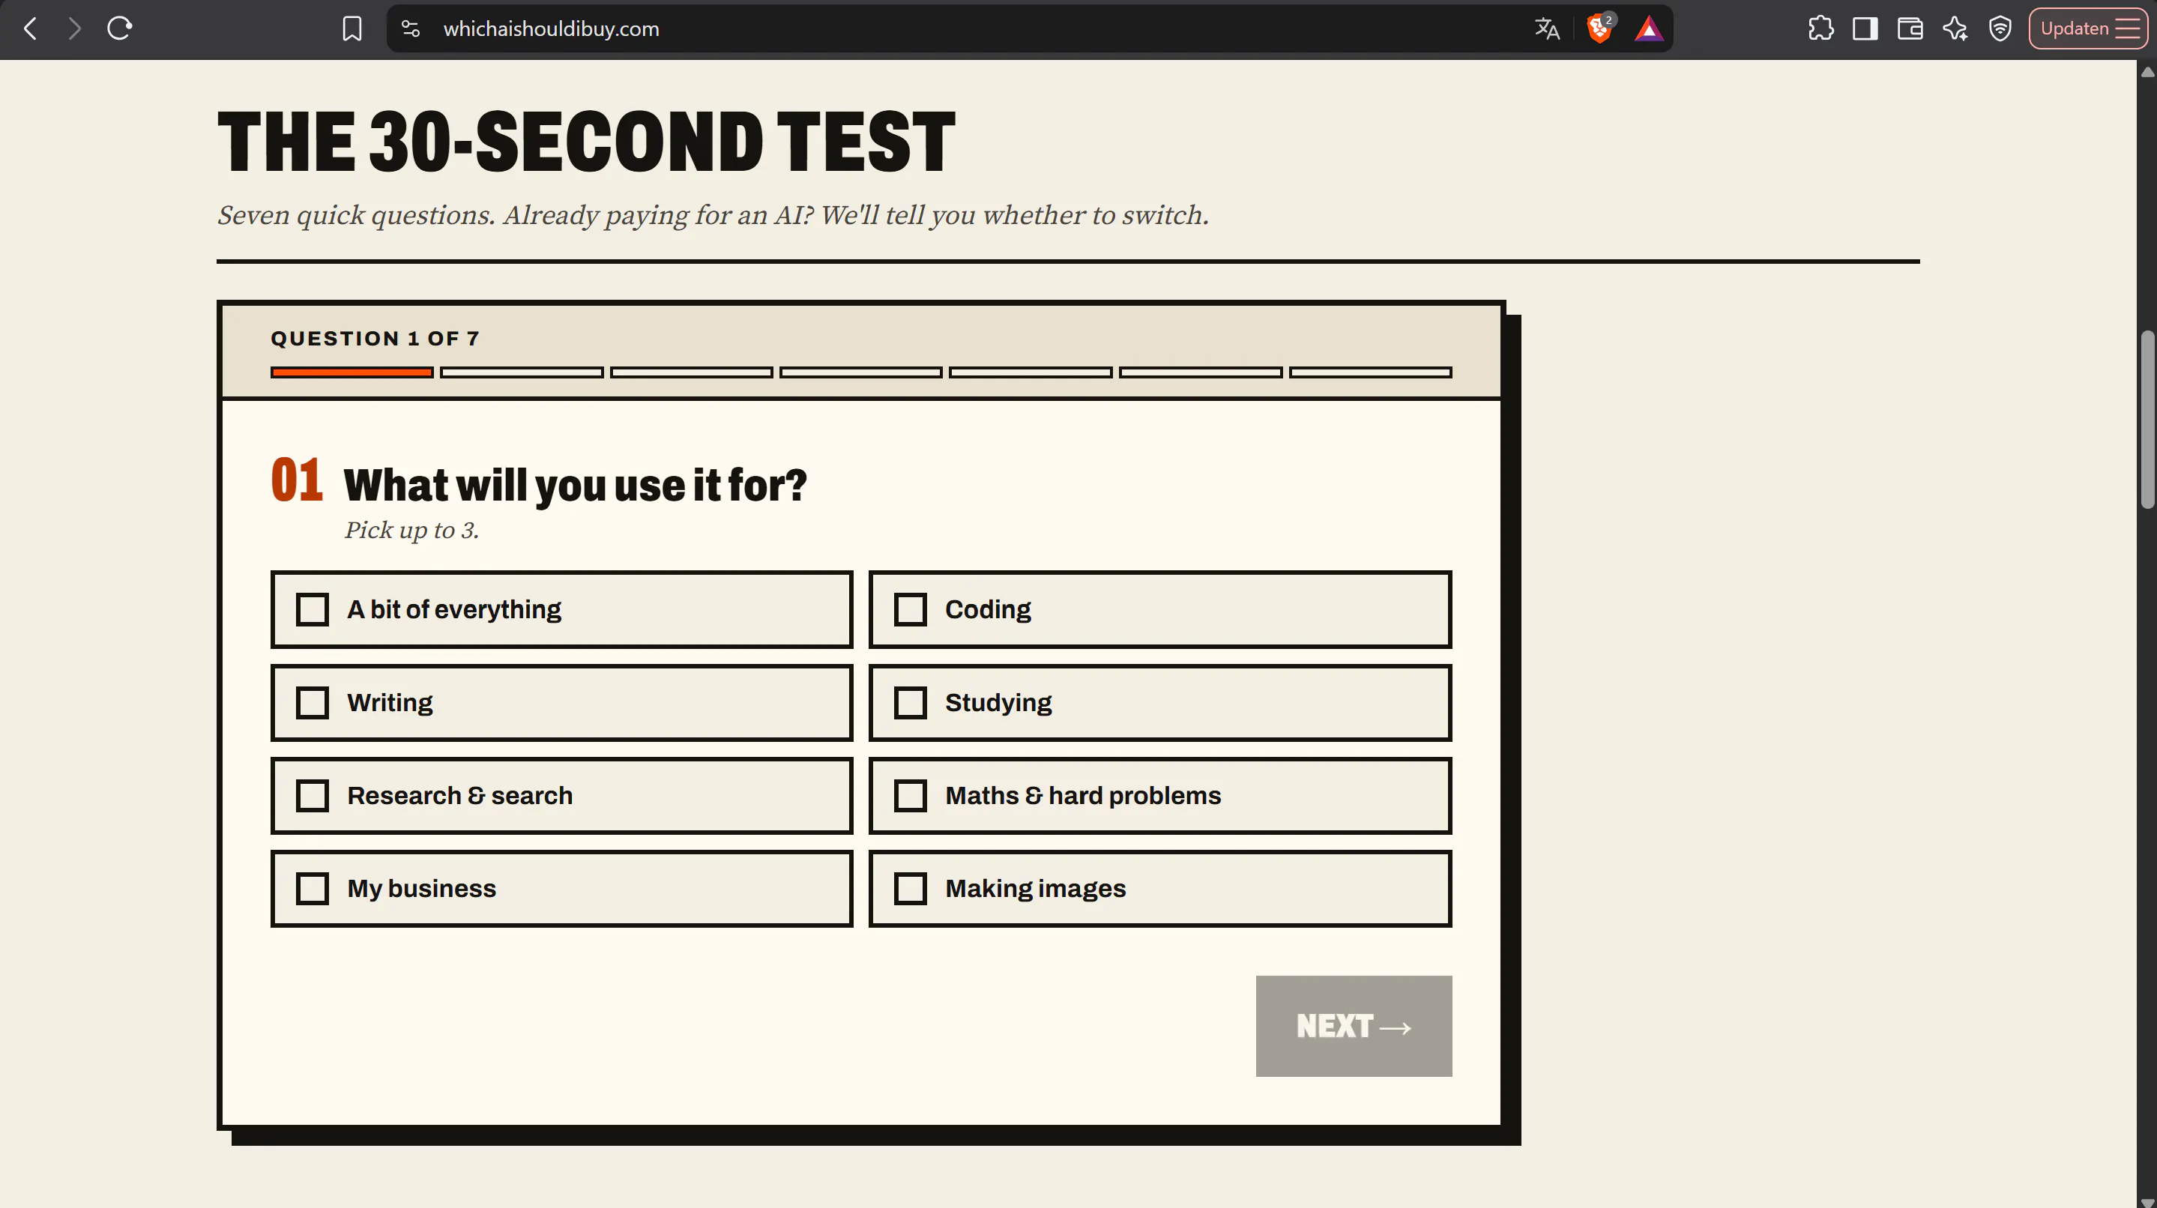Check the 'A bit of everything' option
This screenshot has width=2157, height=1208.
[x=562, y=609]
